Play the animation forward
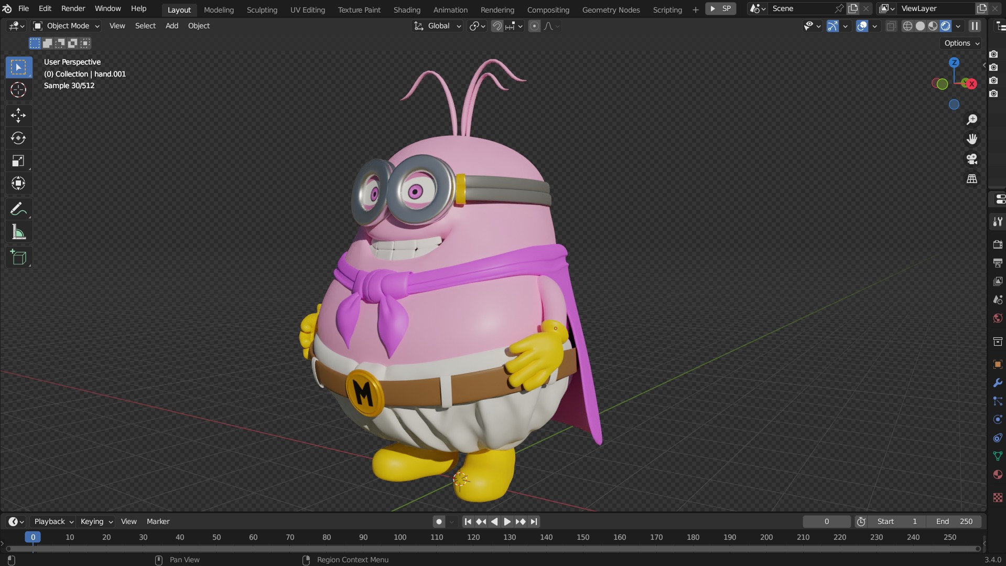1006x566 pixels. coord(507,521)
